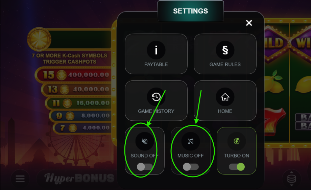This screenshot has width=311, height=190.
Task: Click the green Turbo lightning icon
Action: (x=236, y=141)
